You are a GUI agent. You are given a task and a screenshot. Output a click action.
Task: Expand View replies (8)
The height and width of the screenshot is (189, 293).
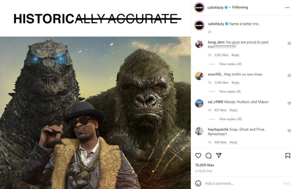click(x=230, y=92)
